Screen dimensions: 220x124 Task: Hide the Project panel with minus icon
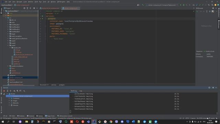tap(37, 8)
